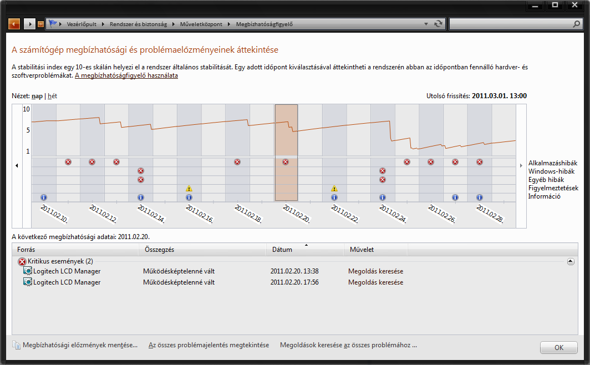Click the Kritikus események red error icon
The width and height of the screenshot is (590, 365).
[x=22, y=261]
